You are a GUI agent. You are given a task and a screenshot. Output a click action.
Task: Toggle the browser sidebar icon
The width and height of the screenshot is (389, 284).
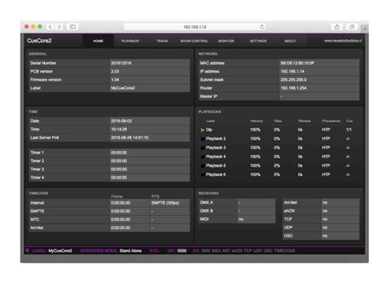pyautogui.click(x=73, y=27)
